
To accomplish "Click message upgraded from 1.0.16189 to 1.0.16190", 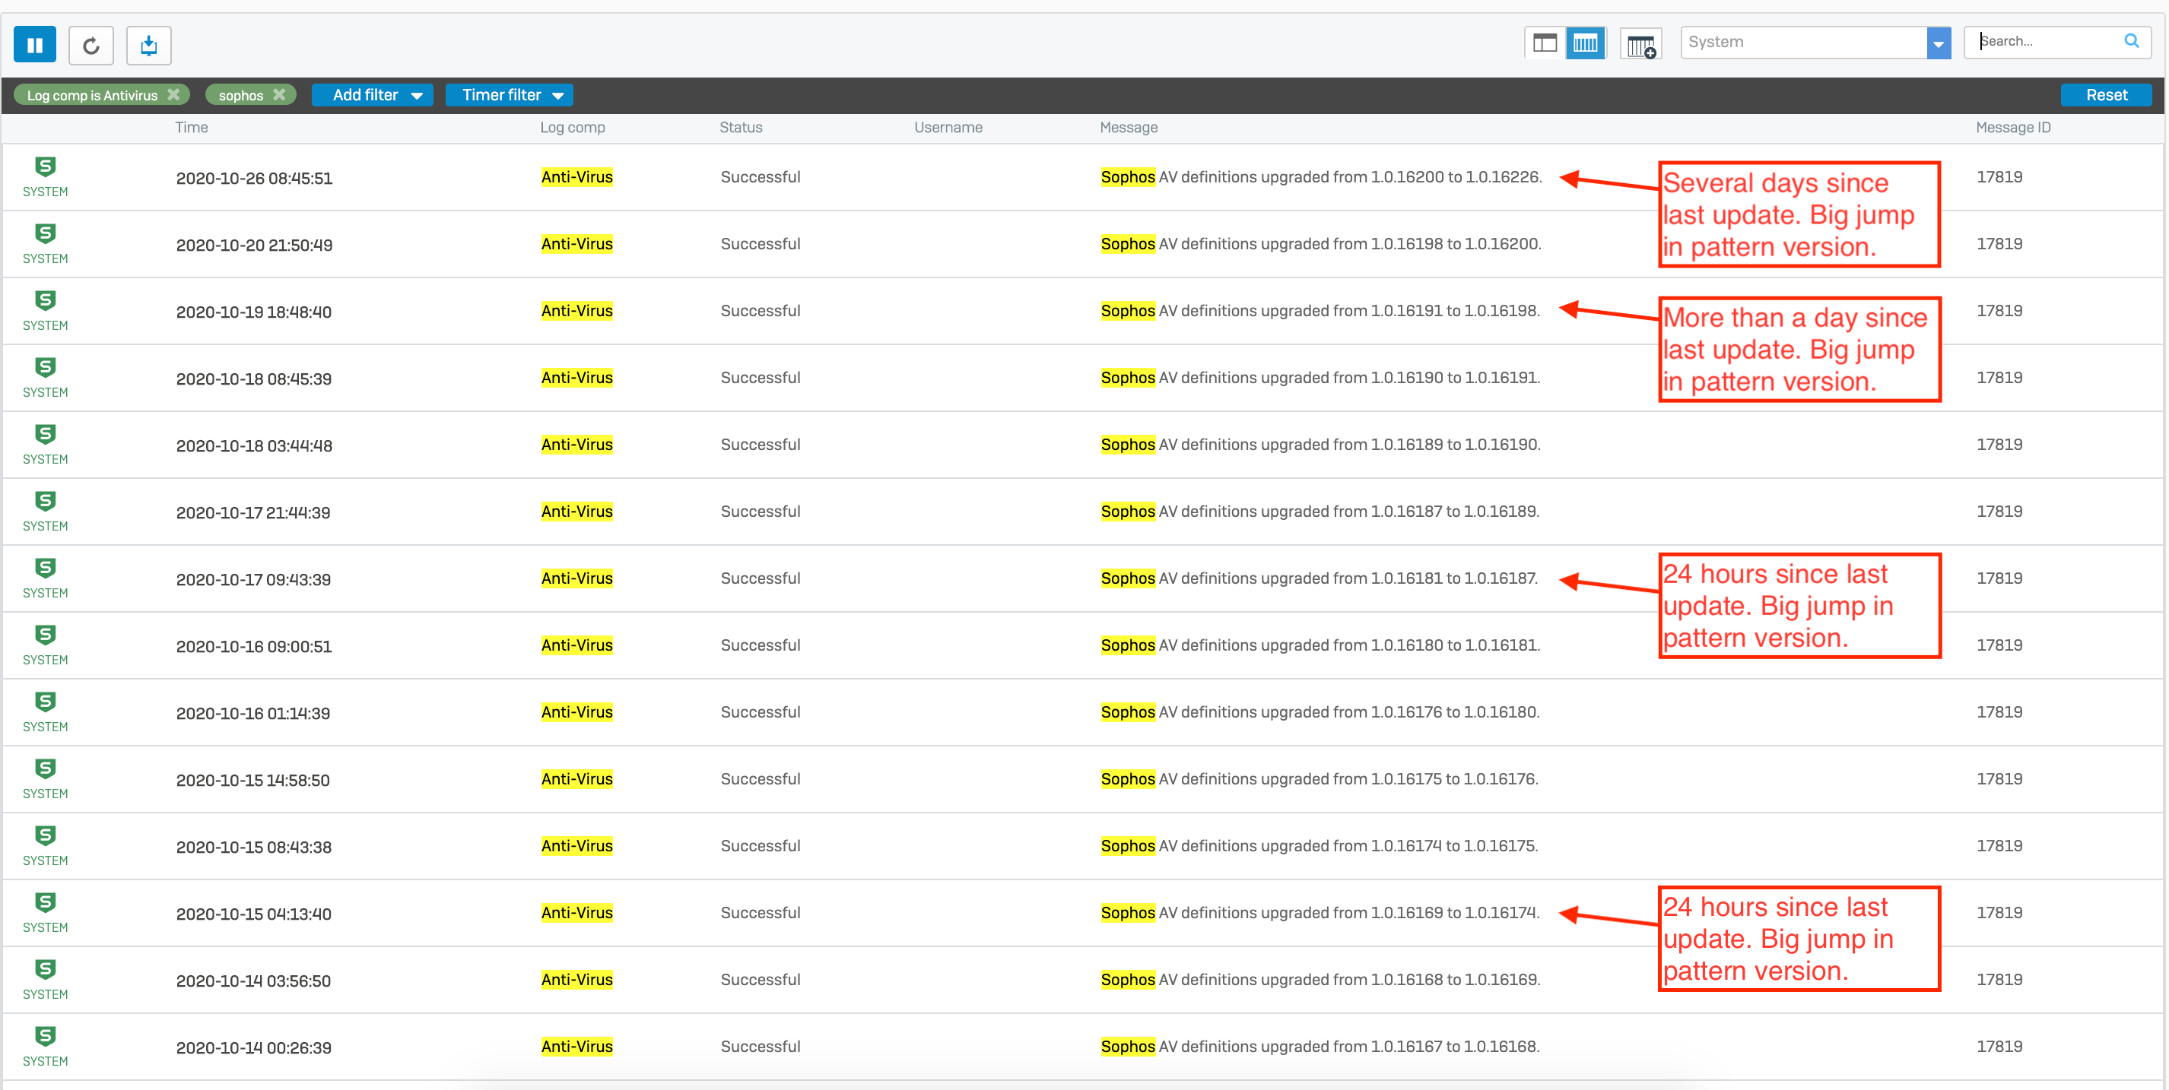I will pos(1320,445).
